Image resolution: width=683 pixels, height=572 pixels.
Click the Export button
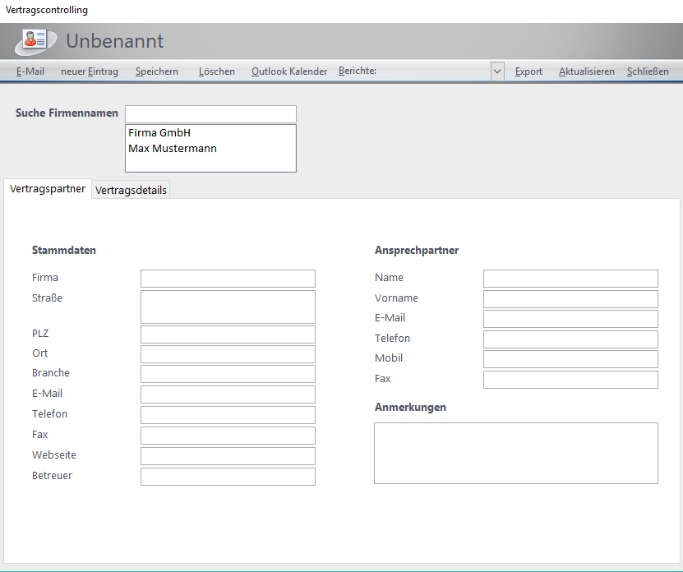(528, 71)
